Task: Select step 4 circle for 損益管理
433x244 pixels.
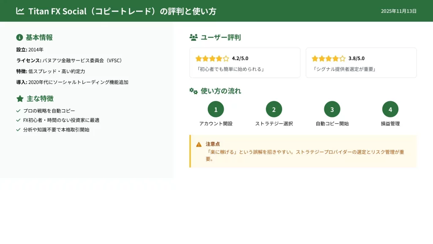Action: [x=390, y=109]
